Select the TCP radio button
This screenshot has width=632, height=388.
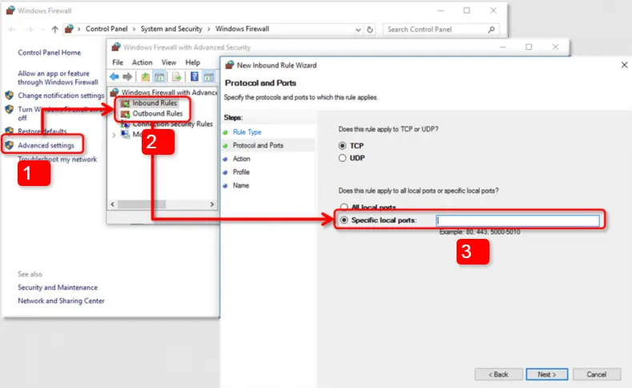click(x=342, y=146)
